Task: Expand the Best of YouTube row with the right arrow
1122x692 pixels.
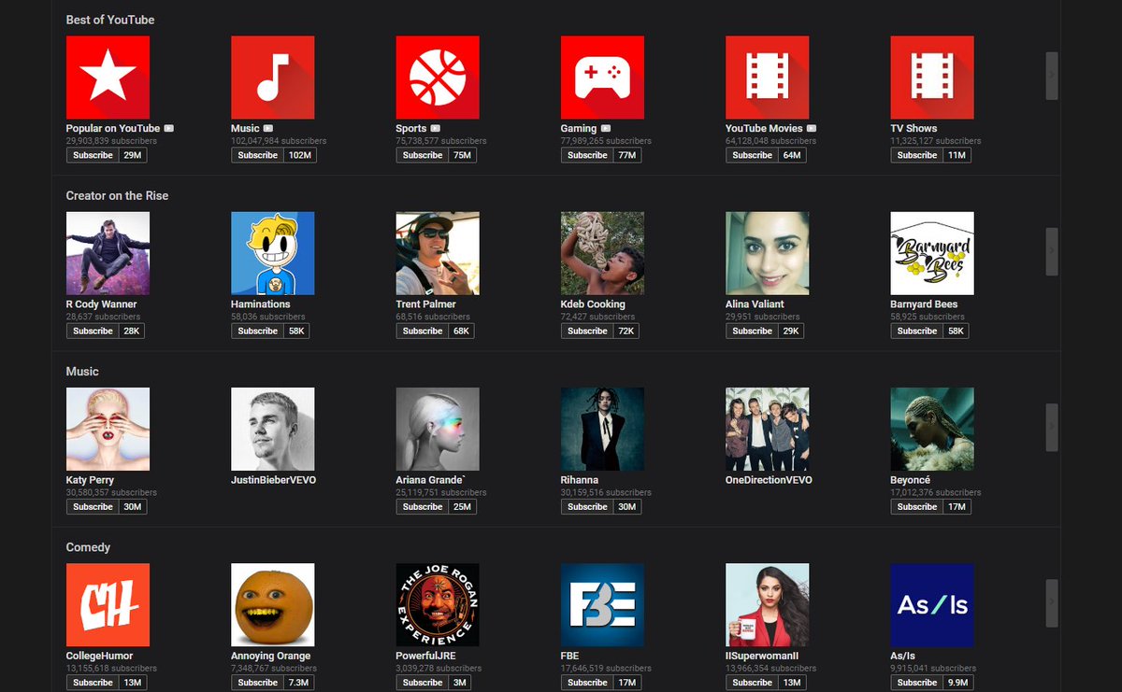Action: click(1052, 75)
